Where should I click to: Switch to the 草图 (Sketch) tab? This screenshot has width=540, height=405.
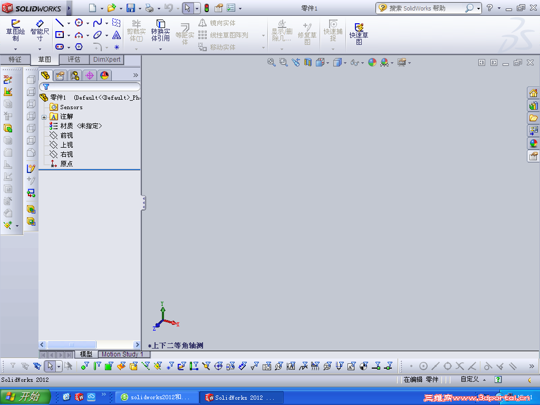tap(44, 60)
